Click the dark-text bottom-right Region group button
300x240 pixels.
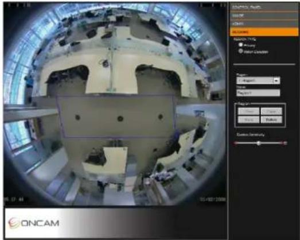click(x=271, y=119)
